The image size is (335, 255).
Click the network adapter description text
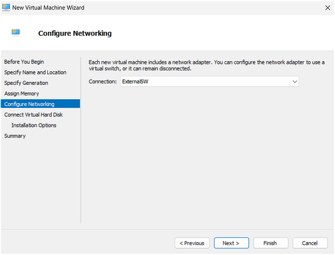tap(207, 65)
